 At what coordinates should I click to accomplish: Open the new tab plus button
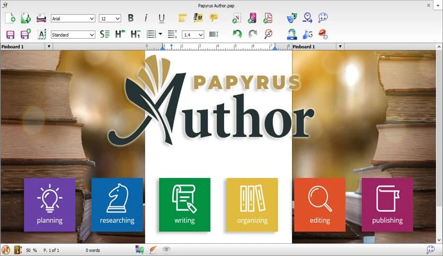(x=438, y=5)
